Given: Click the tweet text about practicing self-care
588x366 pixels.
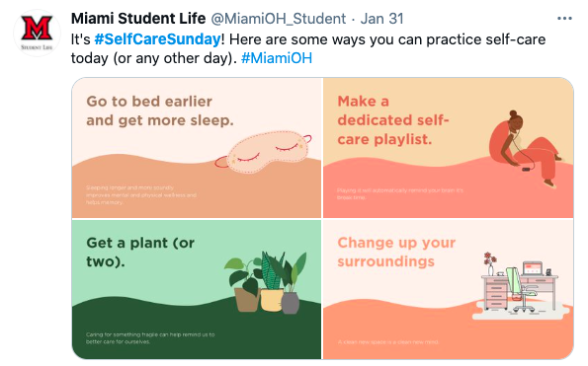Looking at the screenshot, I should click(308, 48).
